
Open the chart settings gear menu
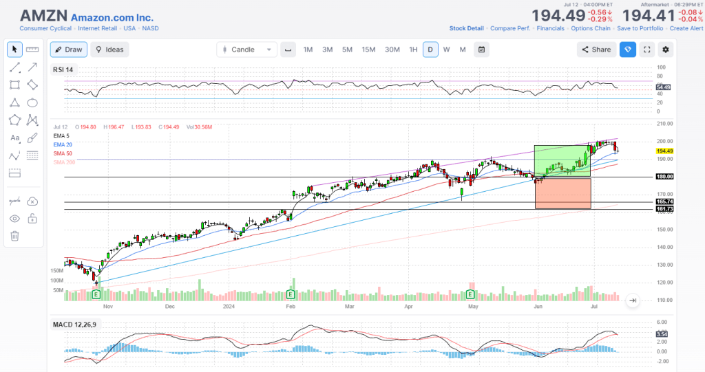click(665, 50)
